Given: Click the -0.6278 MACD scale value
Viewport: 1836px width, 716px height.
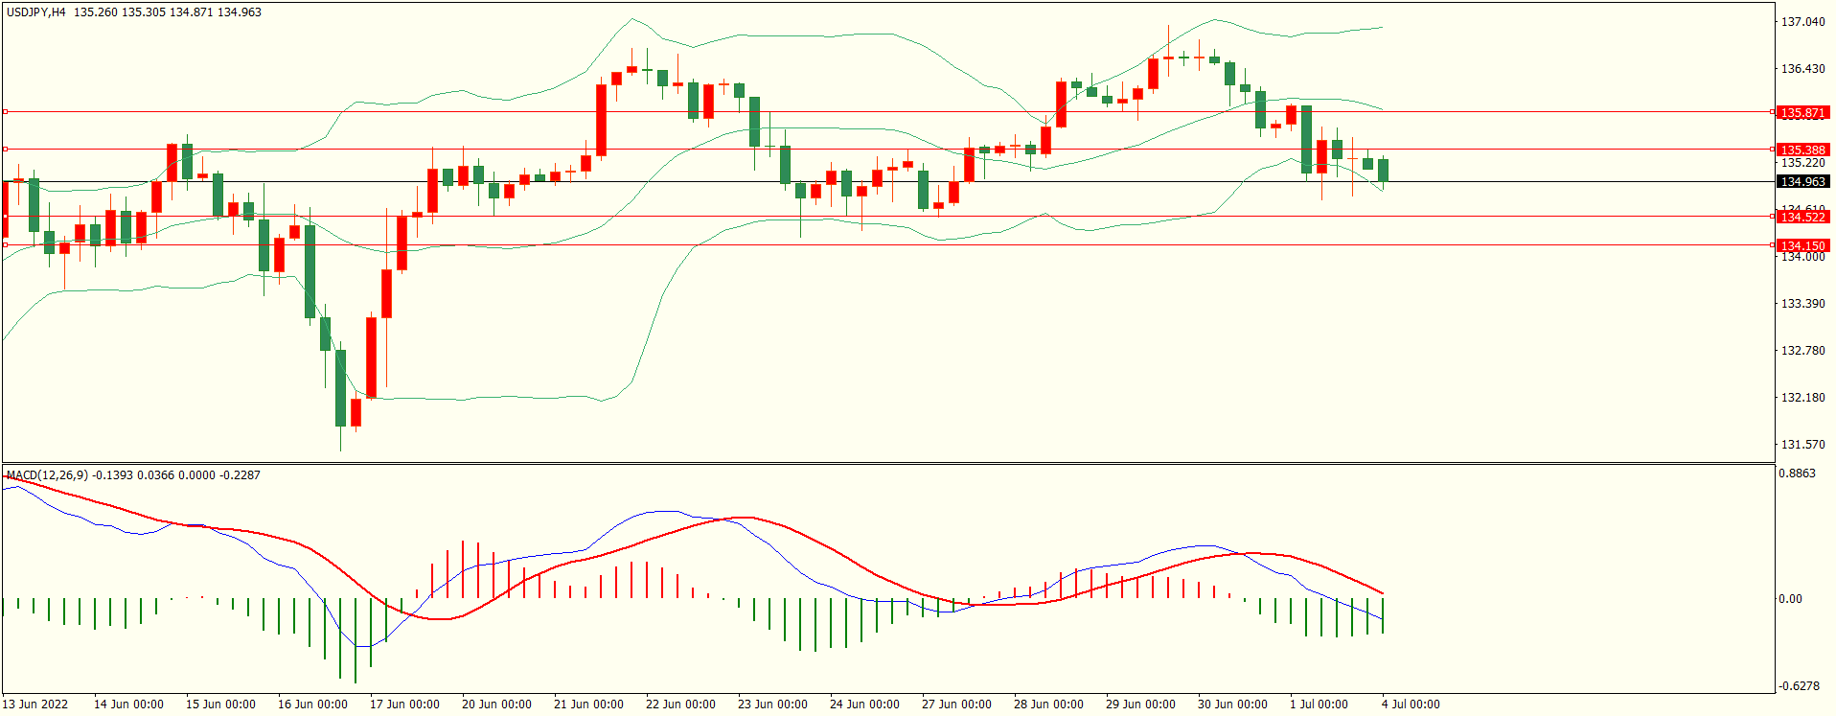Looking at the screenshot, I should (1798, 686).
